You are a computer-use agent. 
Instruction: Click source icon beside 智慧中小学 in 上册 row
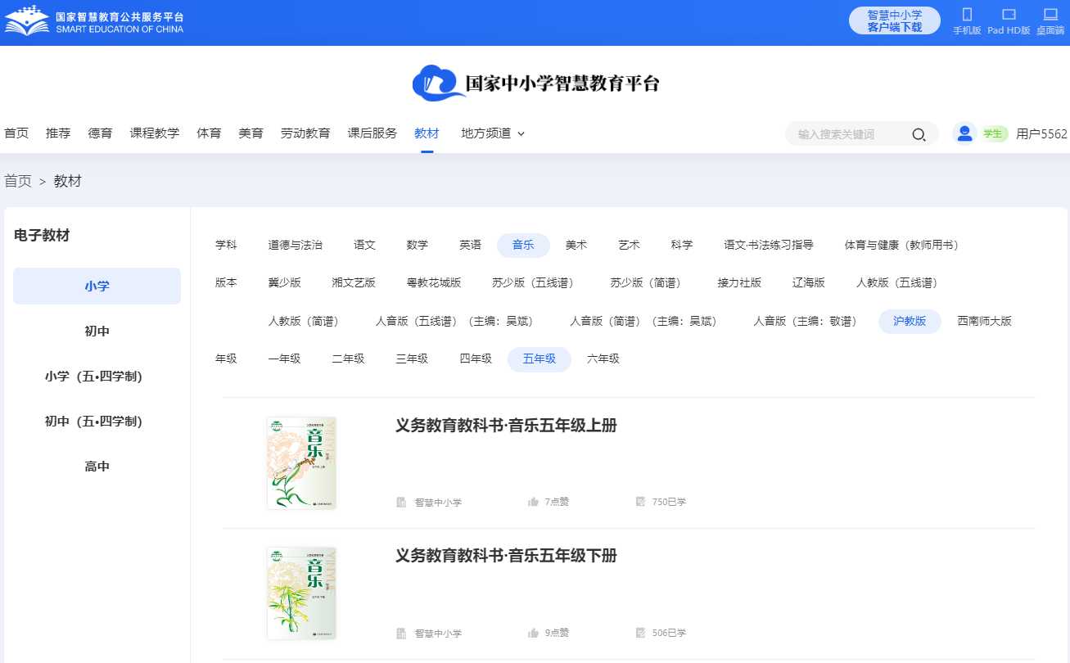click(401, 502)
